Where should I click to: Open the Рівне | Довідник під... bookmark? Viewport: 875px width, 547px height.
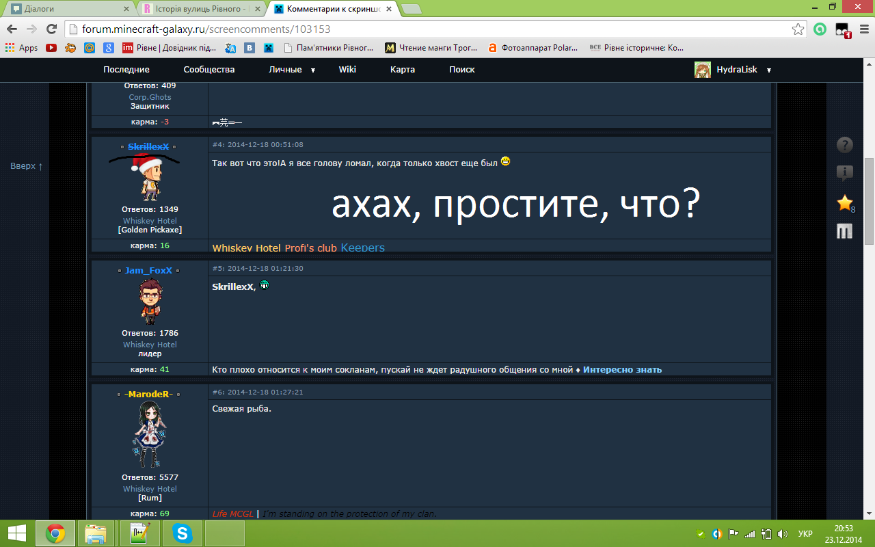pyautogui.click(x=170, y=48)
